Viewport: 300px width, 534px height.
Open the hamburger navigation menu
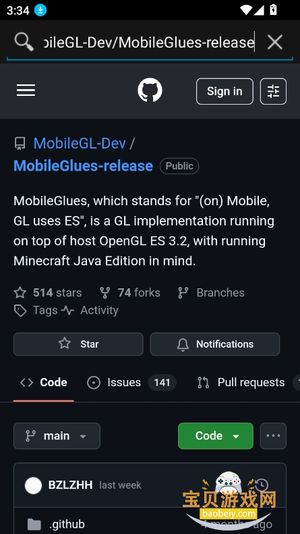coord(26,90)
